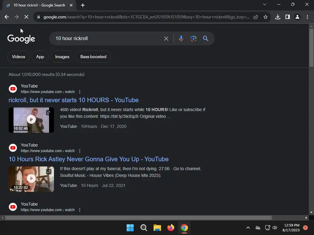Filter results by Images
The height and width of the screenshot is (235, 314).
click(x=62, y=57)
